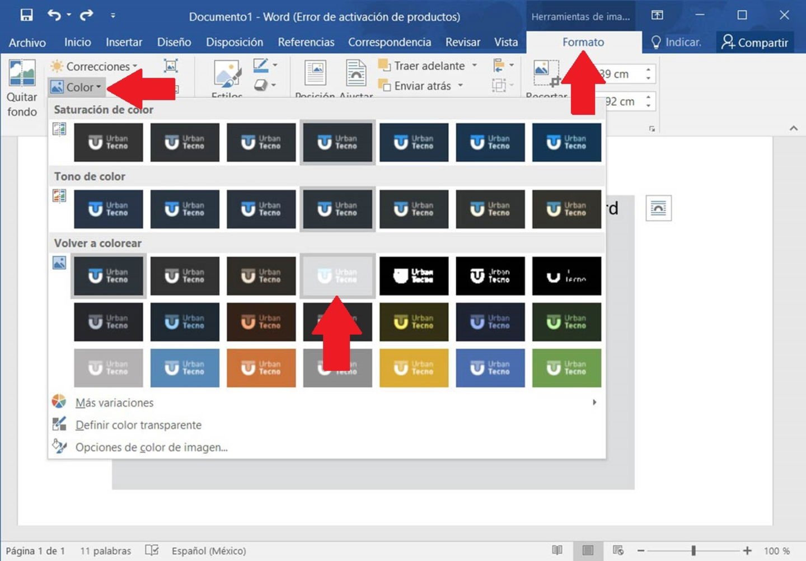Click the Indicar search box

[676, 42]
